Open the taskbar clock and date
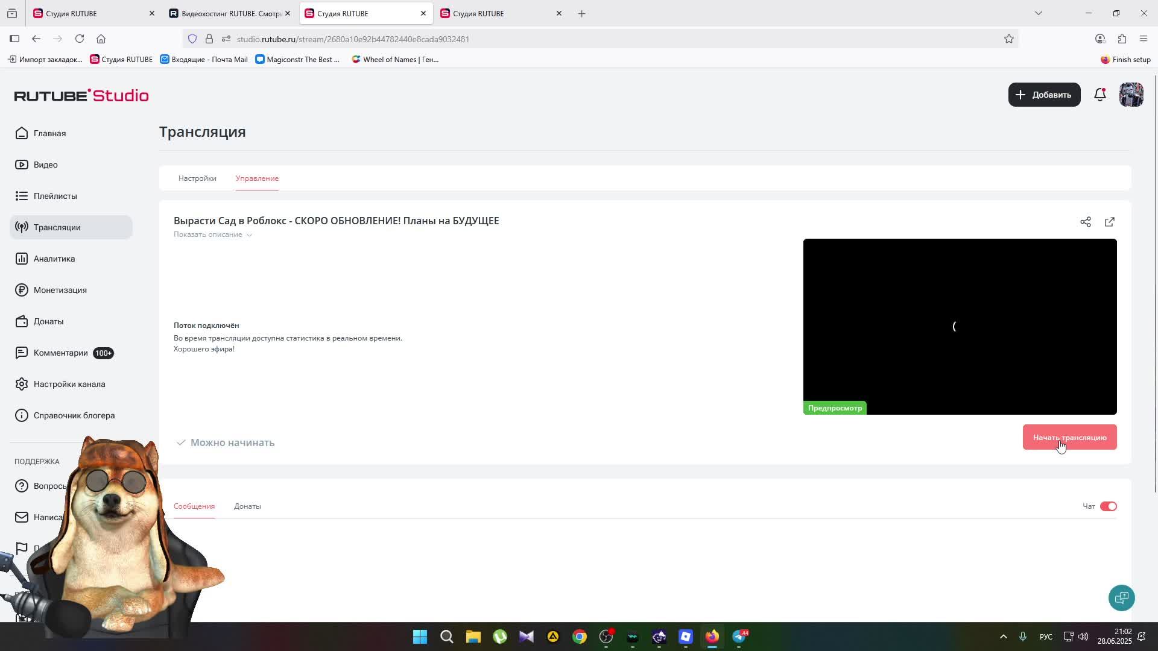The image size is (1158, 651). 1115,637
